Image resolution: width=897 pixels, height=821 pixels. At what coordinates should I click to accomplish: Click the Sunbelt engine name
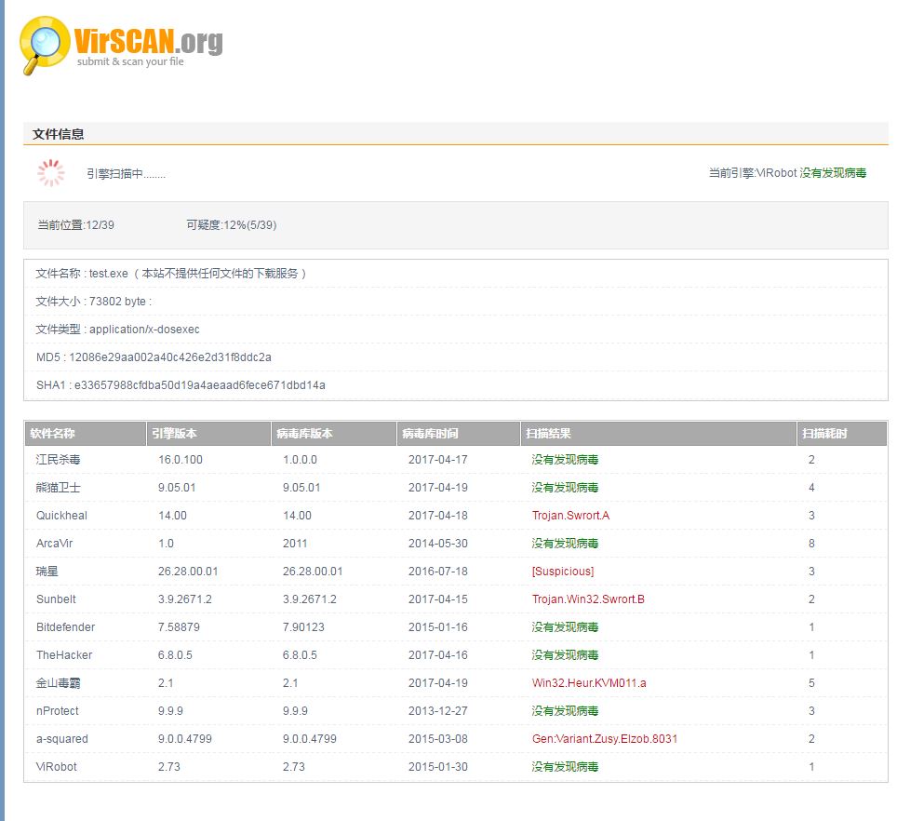coord(56,599)
